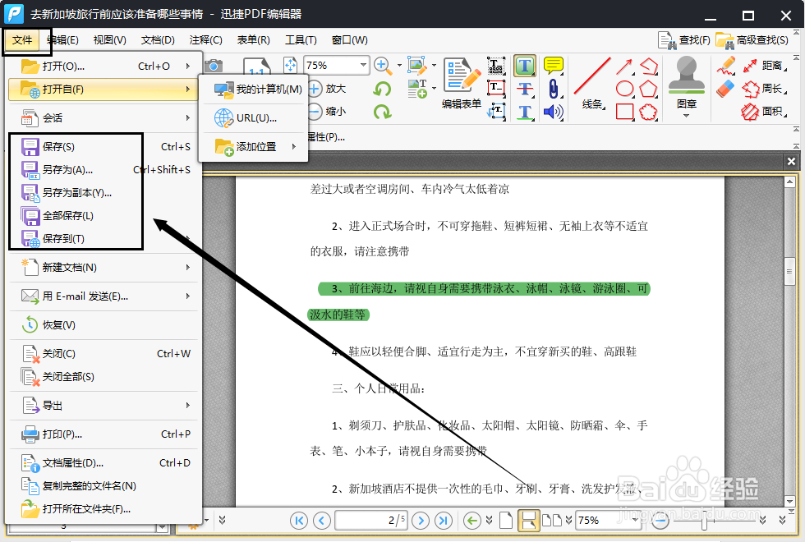Expand the 导出 export submenu

pos(188,405)
